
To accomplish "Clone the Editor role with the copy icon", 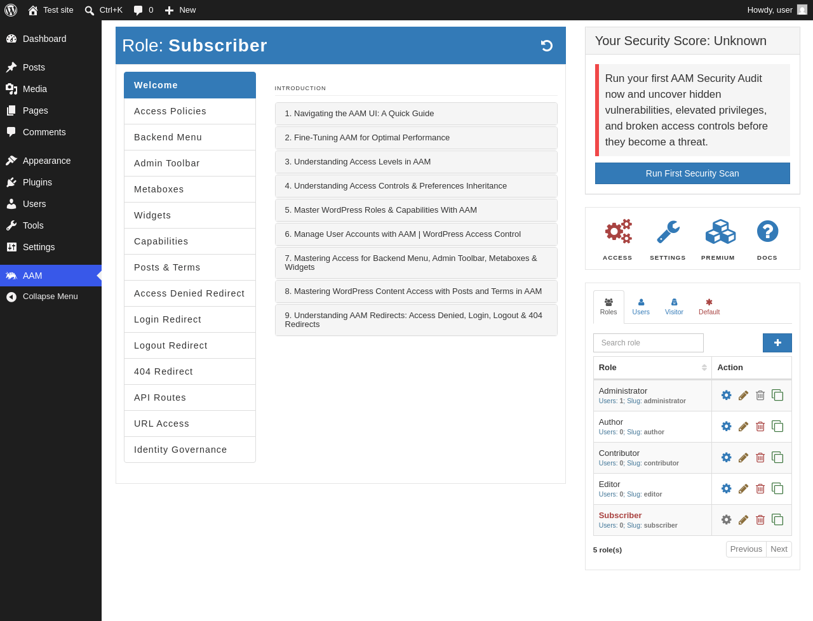I will (x=777, y=488).
